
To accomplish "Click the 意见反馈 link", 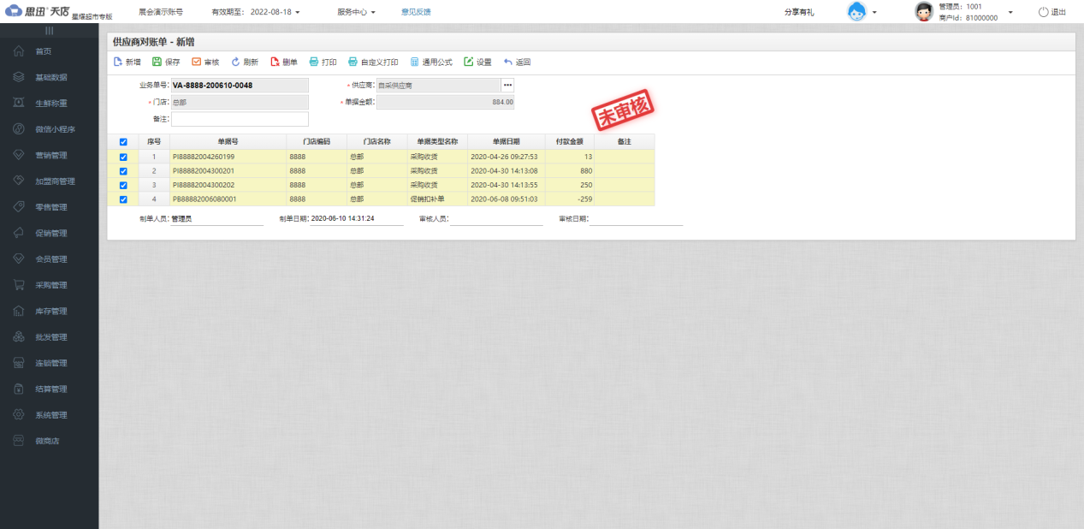I will [x=416, y=12].
